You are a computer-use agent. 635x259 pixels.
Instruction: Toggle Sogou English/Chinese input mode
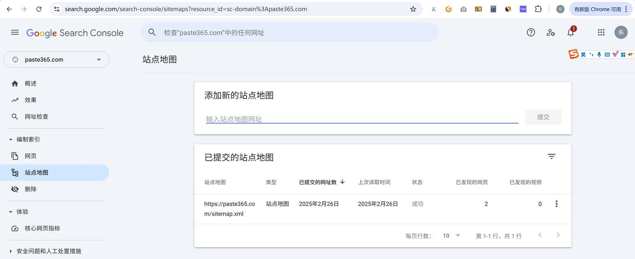(x=583, y=54)
